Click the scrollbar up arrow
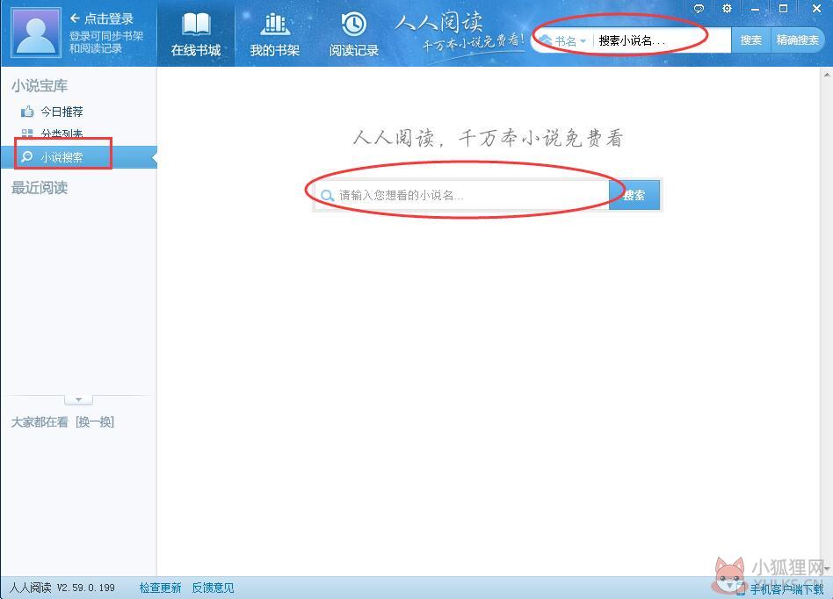This screenshot has width=833, height=599. click(827, 75)
